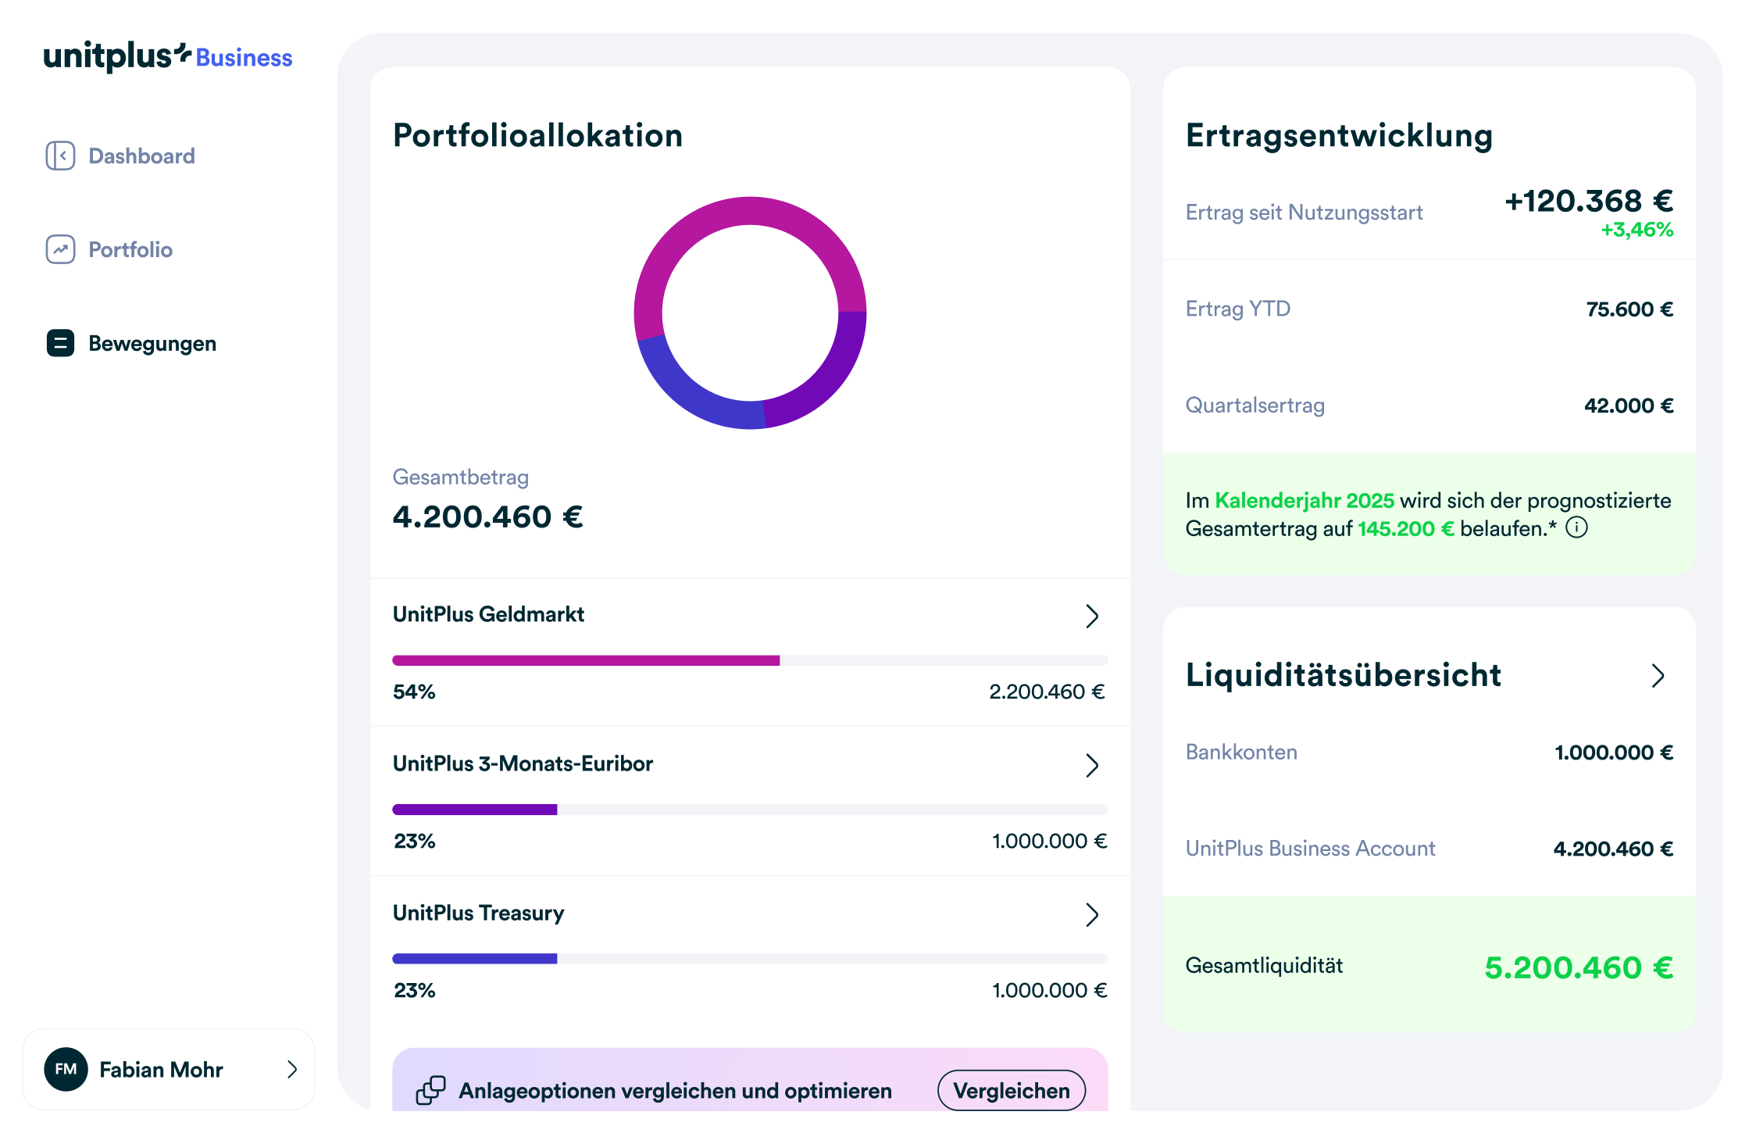
Task: Open the Dashboard menu item
Action: (120, 156)
